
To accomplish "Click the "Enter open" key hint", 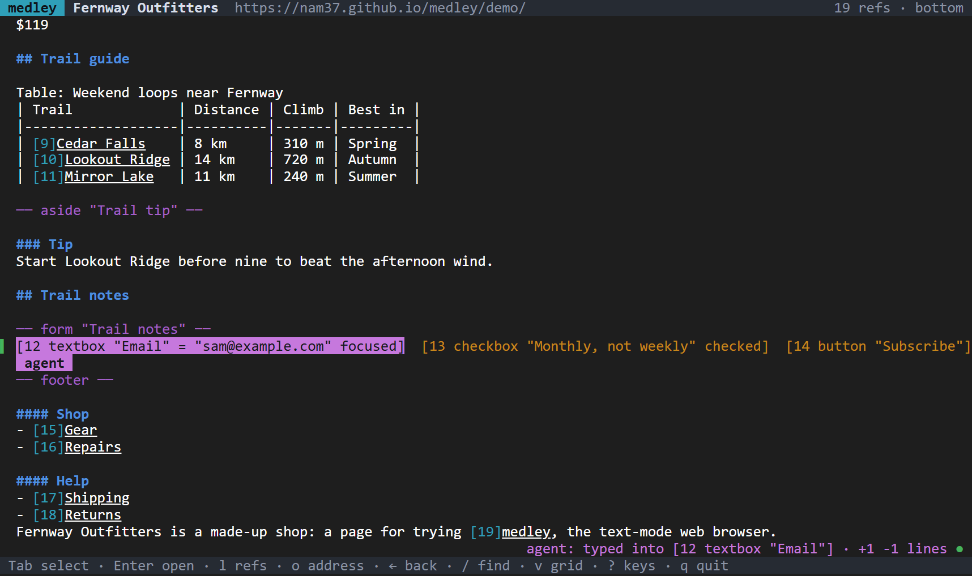I will point(154,566).
